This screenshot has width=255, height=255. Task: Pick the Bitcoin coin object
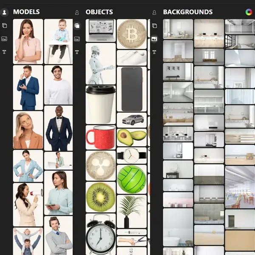click(x=132, y=34)
